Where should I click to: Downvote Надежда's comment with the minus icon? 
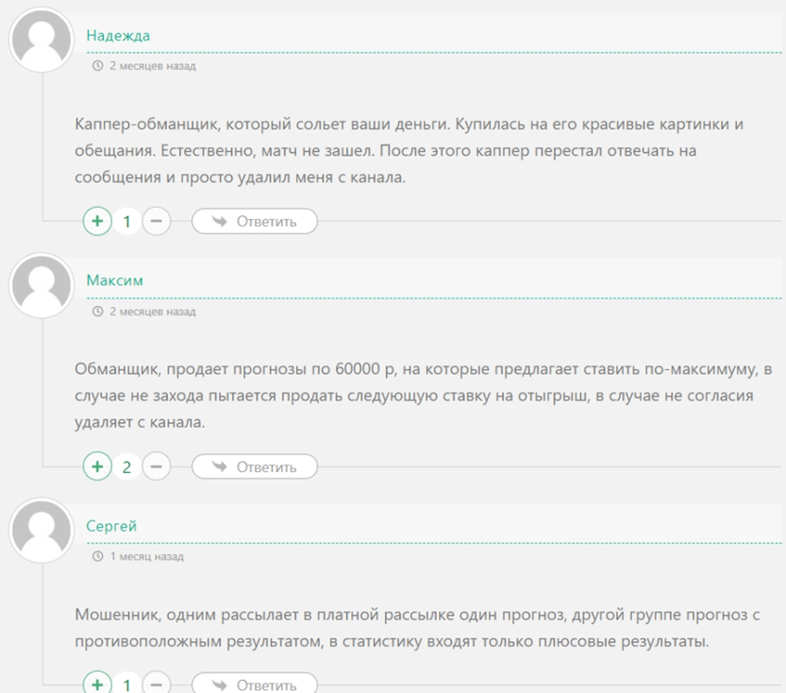click(x=157, y=222)
